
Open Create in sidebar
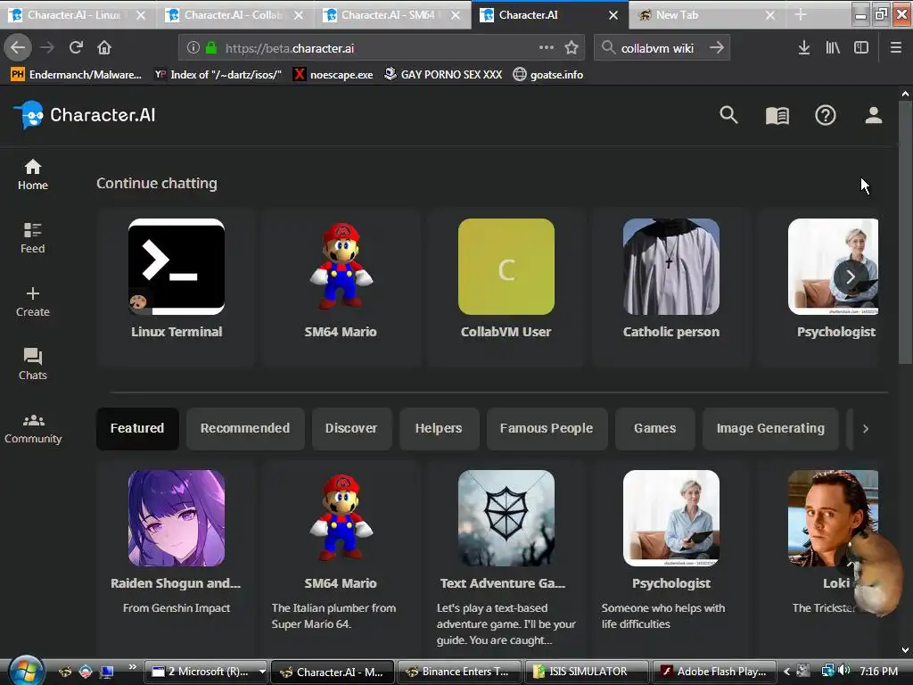(33, 301)
